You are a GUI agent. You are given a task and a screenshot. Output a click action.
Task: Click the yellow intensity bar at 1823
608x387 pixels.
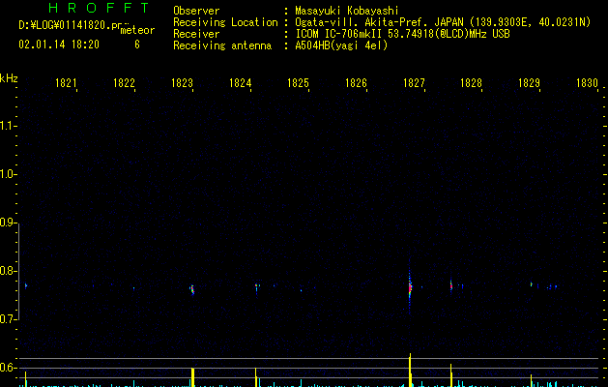[x=192, y=377]
